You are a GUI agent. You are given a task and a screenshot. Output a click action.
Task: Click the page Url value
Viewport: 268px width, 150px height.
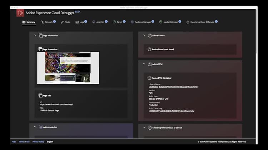pos(56,104)
